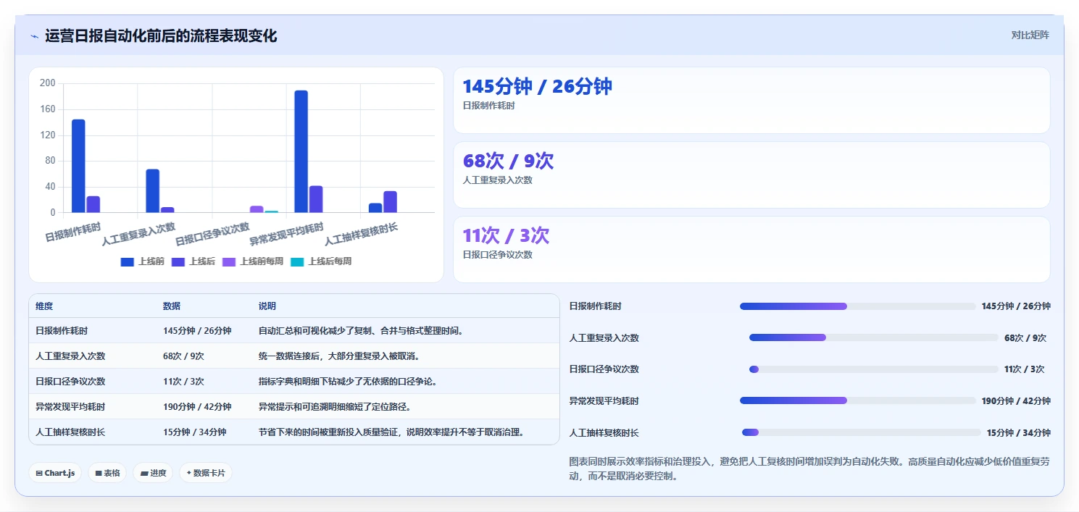Click the 上线前 bar for 人工重复录入次数
The width and height of the screenshot is (1079, 512).
[x=152, y=191]
